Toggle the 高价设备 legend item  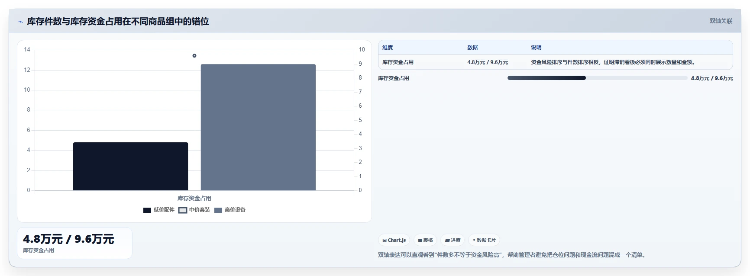pos(230,210)
